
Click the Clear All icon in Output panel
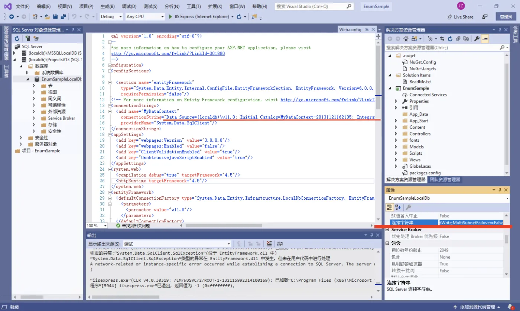click(x=270, y=244)
